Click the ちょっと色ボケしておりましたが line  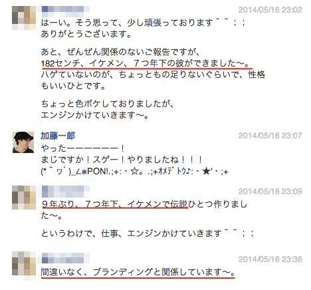point(107,104)
